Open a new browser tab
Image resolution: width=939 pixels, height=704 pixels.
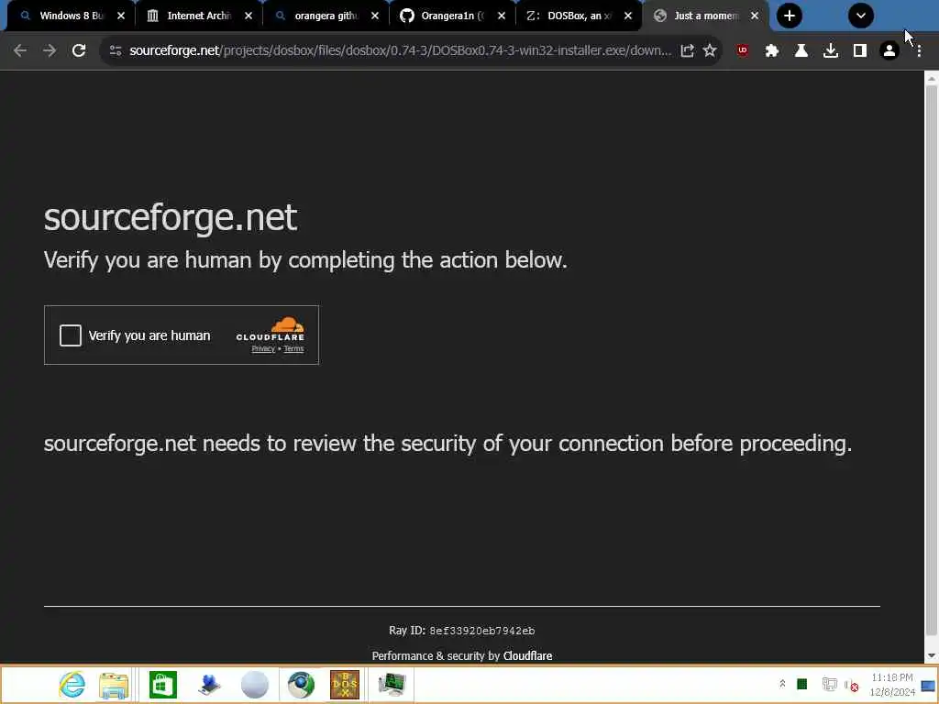tap(790, 16)
